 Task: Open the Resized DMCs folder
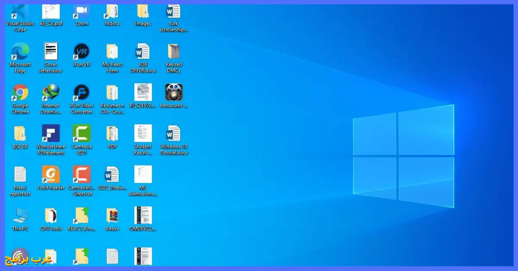[174, 58]
